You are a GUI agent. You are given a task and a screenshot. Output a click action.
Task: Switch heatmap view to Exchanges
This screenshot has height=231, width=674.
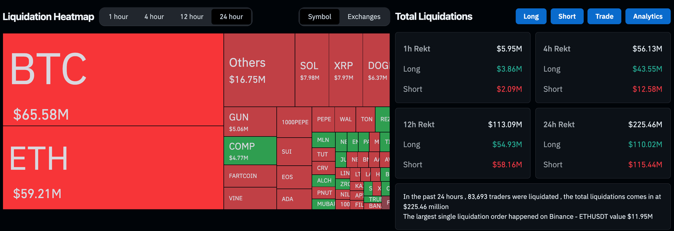click(364, 17)
